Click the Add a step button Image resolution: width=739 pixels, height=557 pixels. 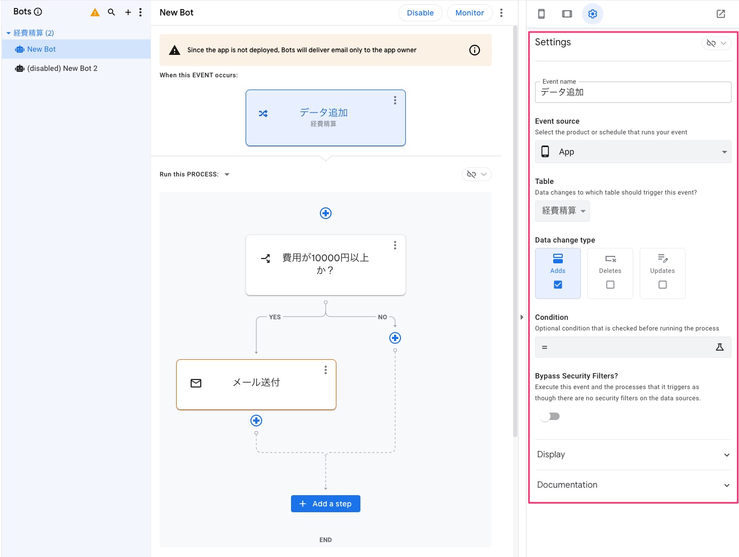tap(325, 503)
